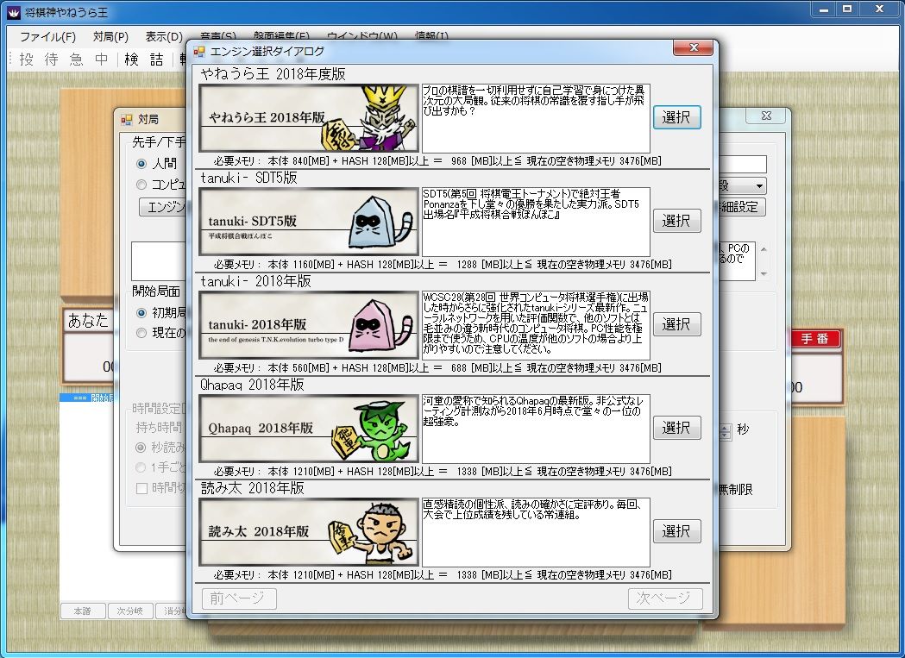Click the 詳細設定 button in 対局 dialog
This screenshot has width=905, height=658.
(x=742, y=207)
